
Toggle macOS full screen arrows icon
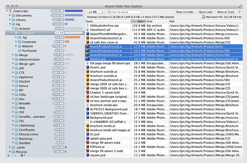pyautogui.click(x=240, y=6)
